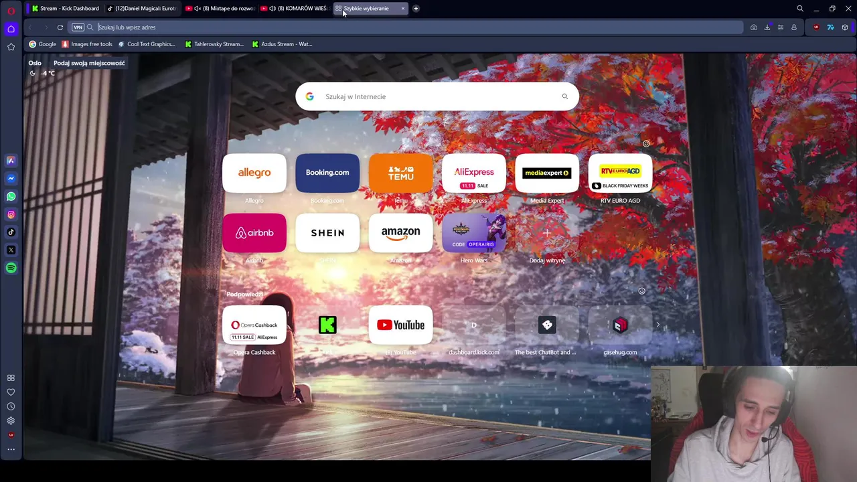Open Easy Setup sliders icon
Image resolution: width=857 pixels, height=482 pixels.
point(781,27)
